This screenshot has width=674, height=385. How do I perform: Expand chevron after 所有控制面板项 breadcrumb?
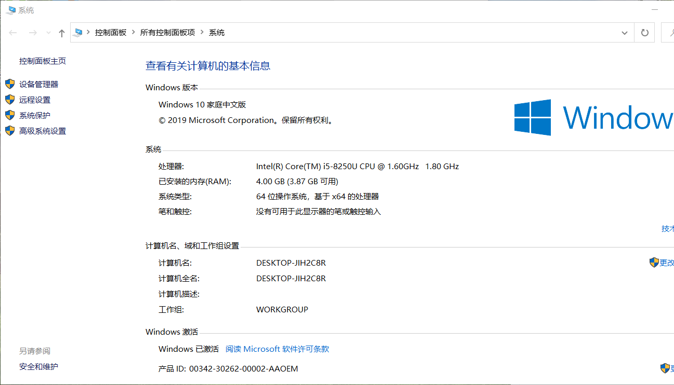[202, 32]
